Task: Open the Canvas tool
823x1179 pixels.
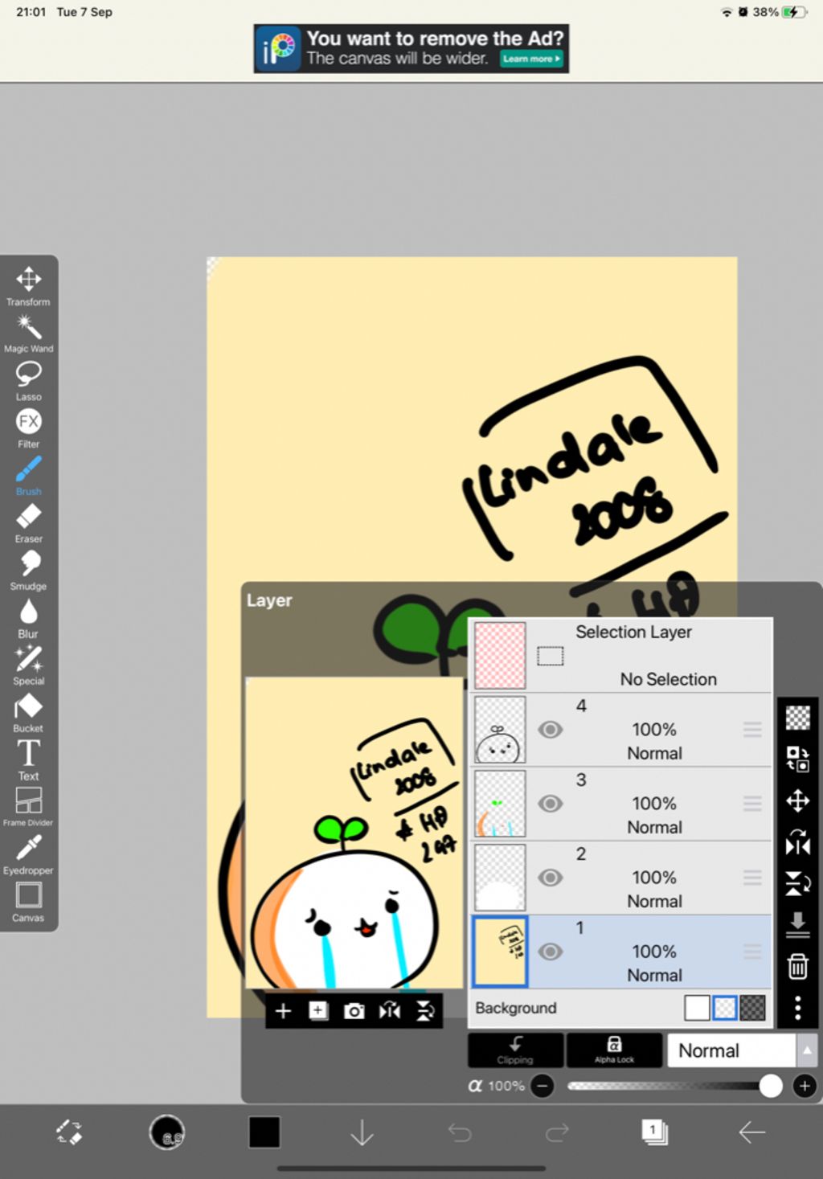Action: point(28,902)
